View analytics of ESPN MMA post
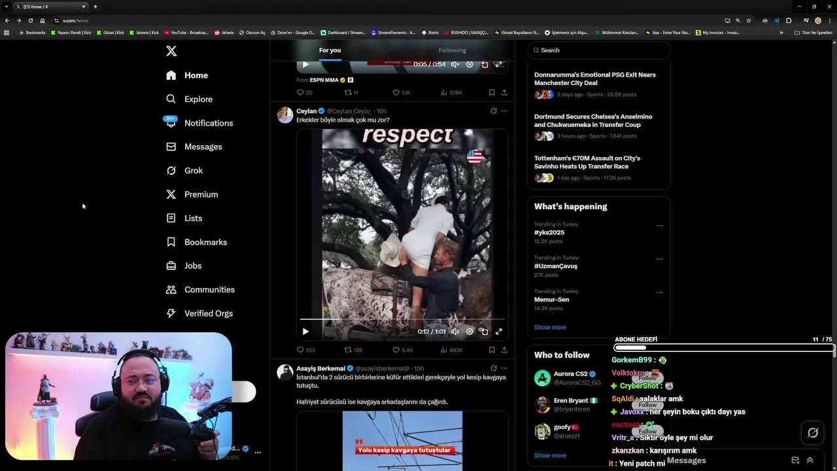Image resolution: width=837 pixels, height=471 pixels. tap(451, 93)
